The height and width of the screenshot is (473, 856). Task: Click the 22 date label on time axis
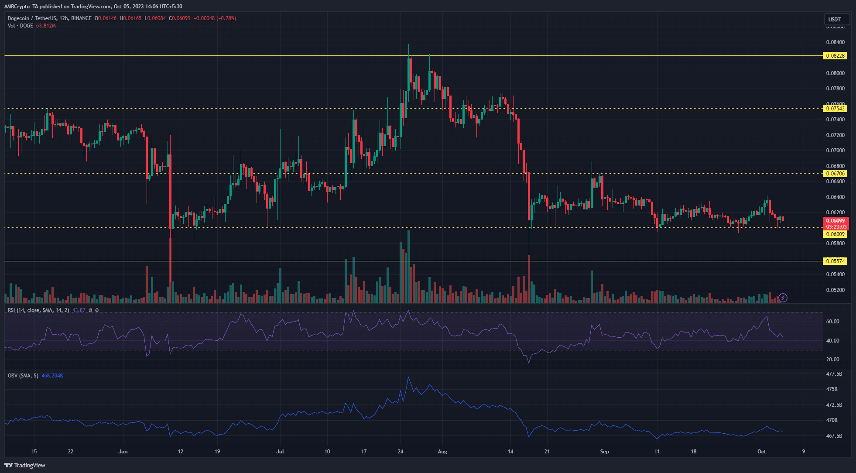click(71, 452)
